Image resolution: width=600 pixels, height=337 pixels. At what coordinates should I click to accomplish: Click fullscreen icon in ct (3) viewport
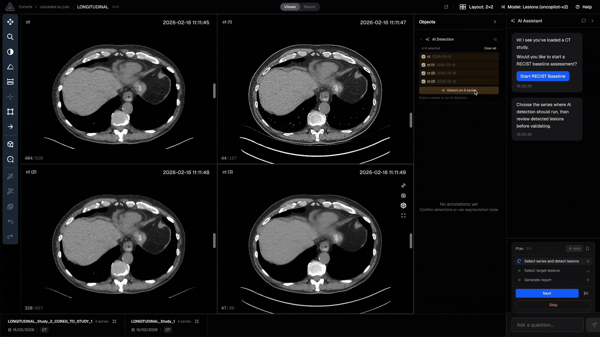pos(403,216)
